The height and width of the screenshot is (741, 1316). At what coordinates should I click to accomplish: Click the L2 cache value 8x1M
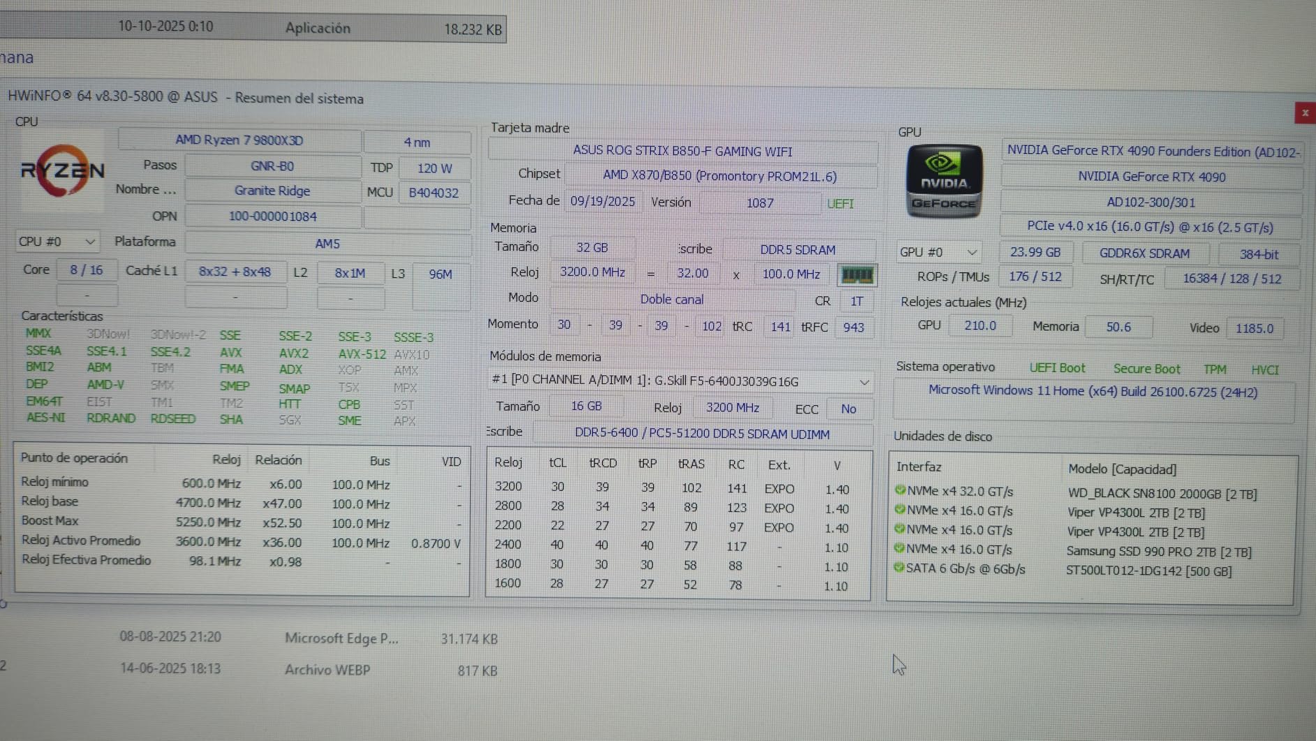(350, 273)
